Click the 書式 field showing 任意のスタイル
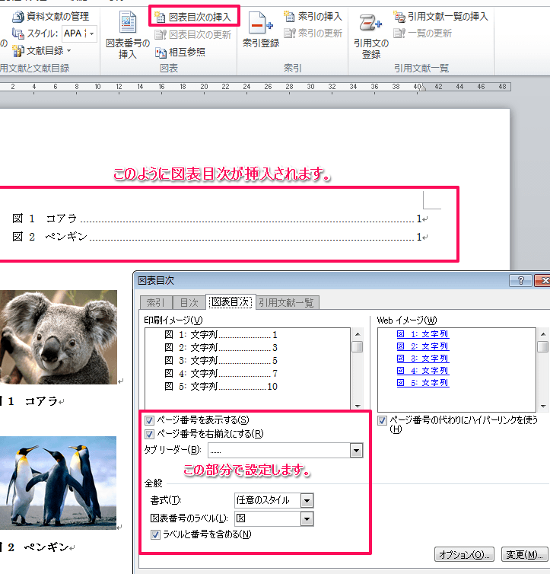The image size is (550, 574). click(267, 500)
